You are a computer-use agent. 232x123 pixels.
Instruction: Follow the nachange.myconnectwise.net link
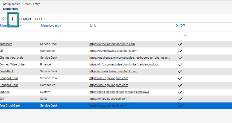tap(130, 58)
